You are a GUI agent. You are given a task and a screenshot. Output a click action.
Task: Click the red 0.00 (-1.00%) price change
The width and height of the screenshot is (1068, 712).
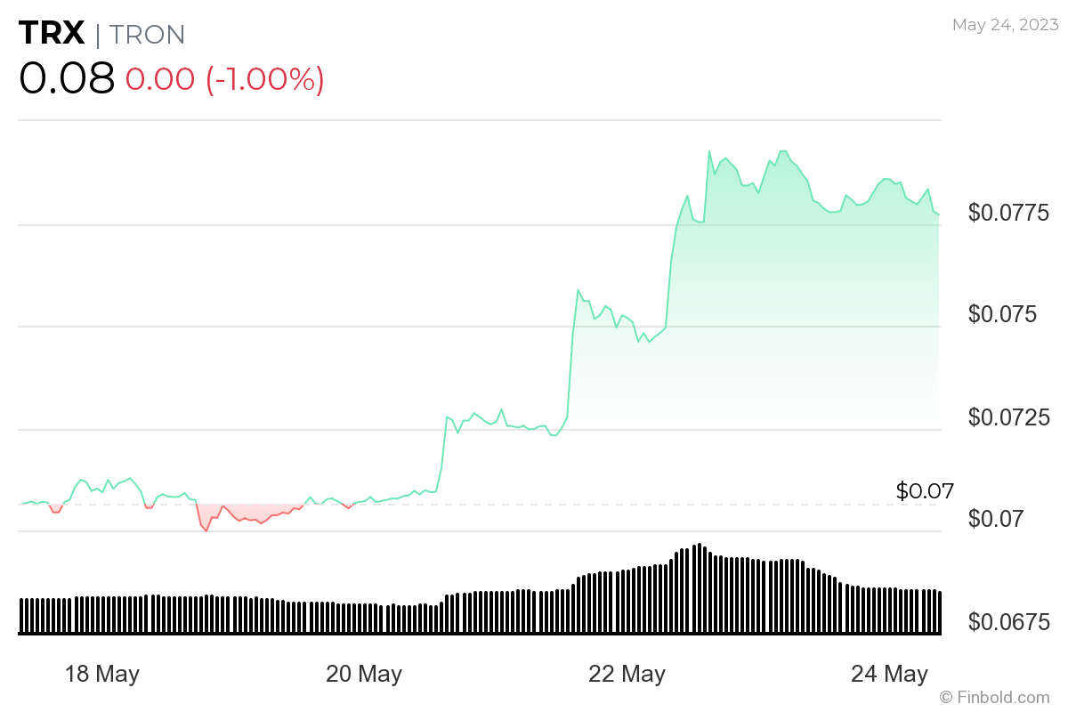224,79
